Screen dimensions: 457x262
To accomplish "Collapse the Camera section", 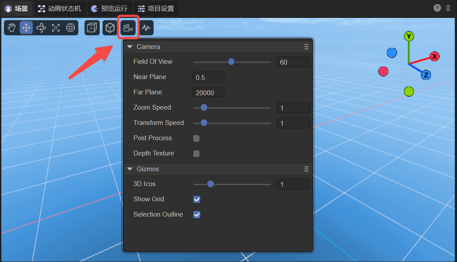I will [130, 47].
